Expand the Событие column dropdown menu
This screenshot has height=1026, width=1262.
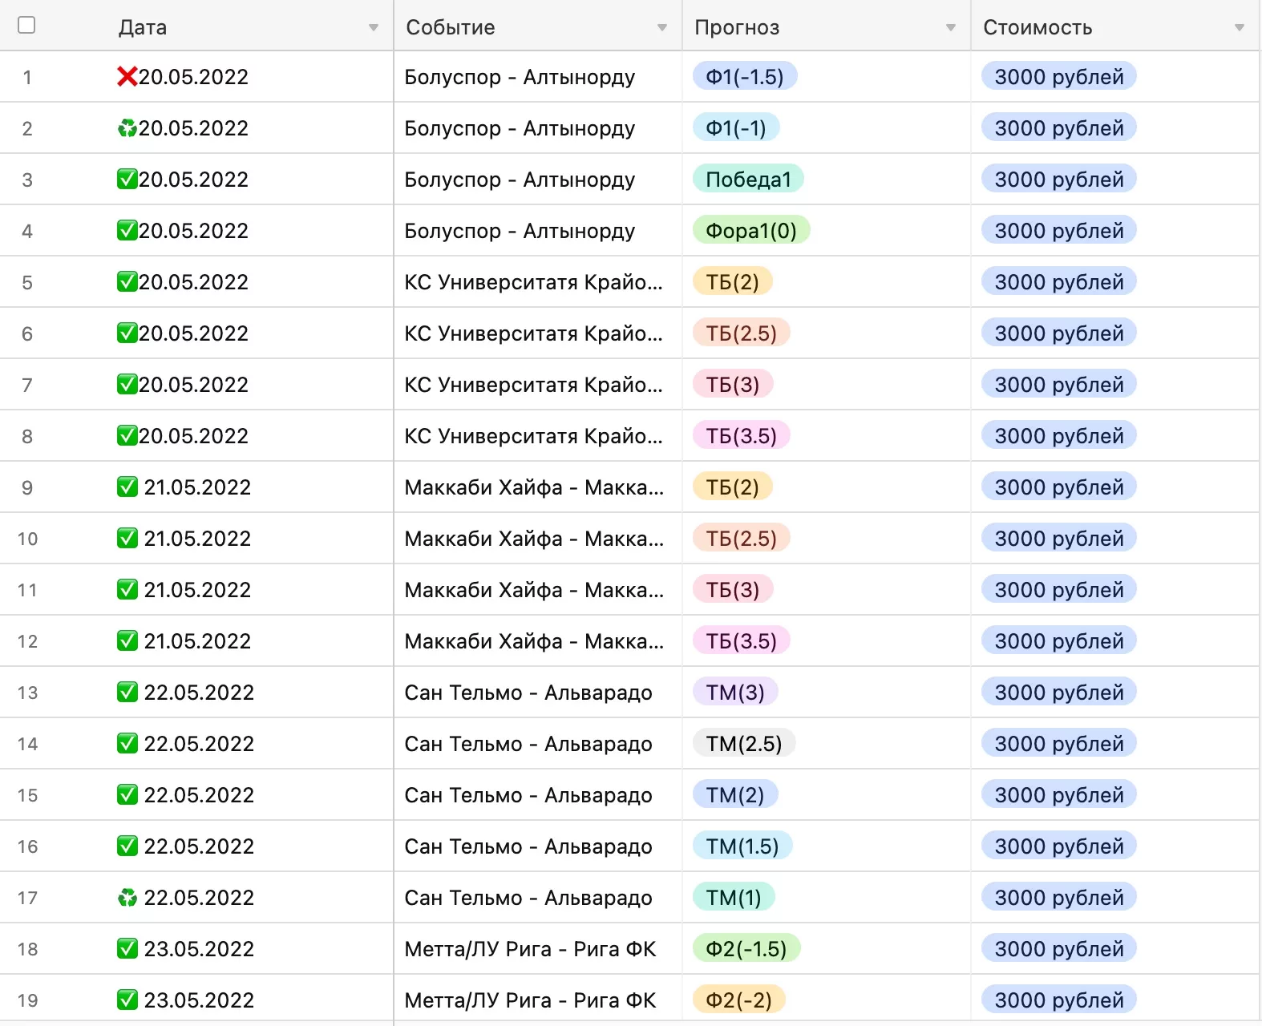click(661, 28)
